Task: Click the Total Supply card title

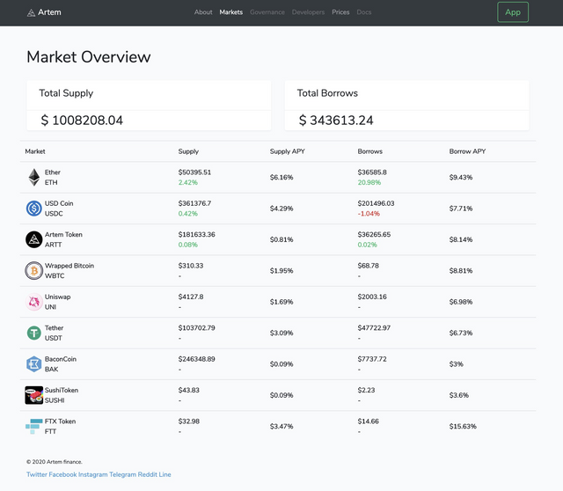Action: coord(66,93)
